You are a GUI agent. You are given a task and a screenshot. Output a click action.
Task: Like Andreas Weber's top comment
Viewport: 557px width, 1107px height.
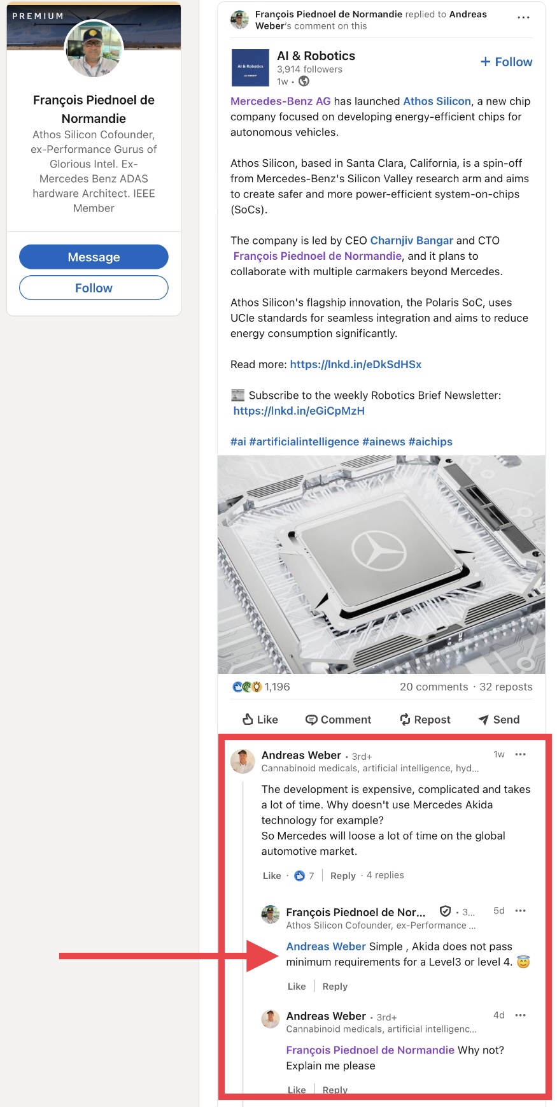(x=272, y=876)
